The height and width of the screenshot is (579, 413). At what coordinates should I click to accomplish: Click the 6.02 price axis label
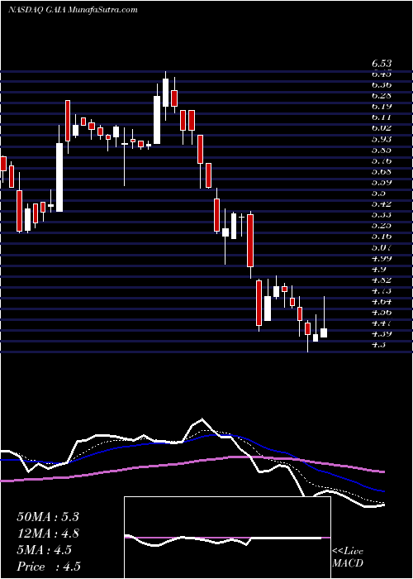pos(382,128)
